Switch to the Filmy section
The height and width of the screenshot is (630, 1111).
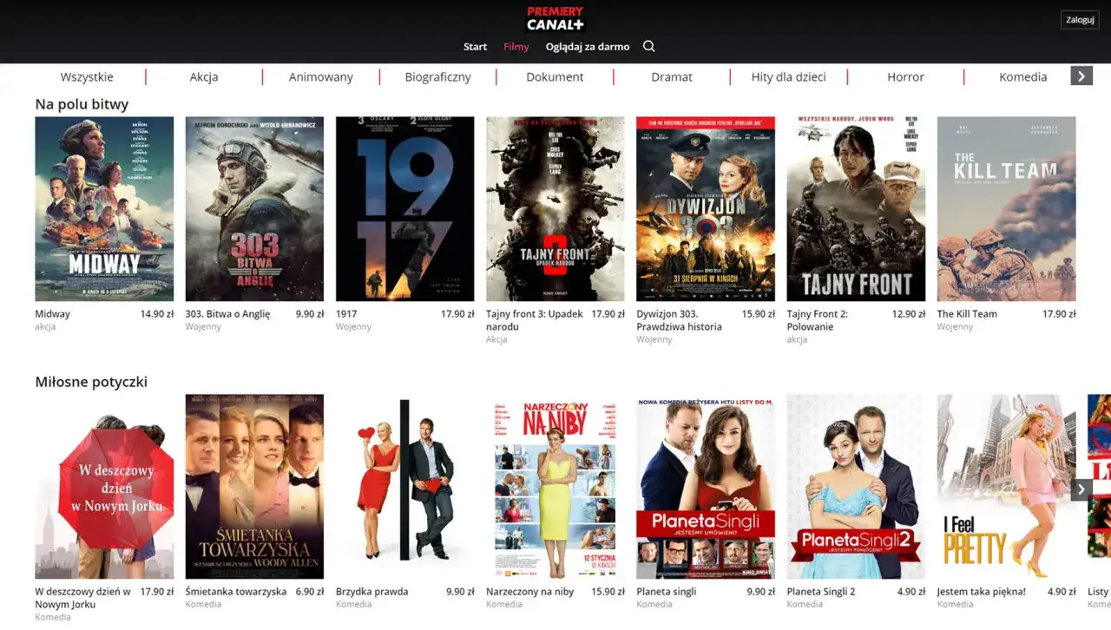click(x=516, y=47)
